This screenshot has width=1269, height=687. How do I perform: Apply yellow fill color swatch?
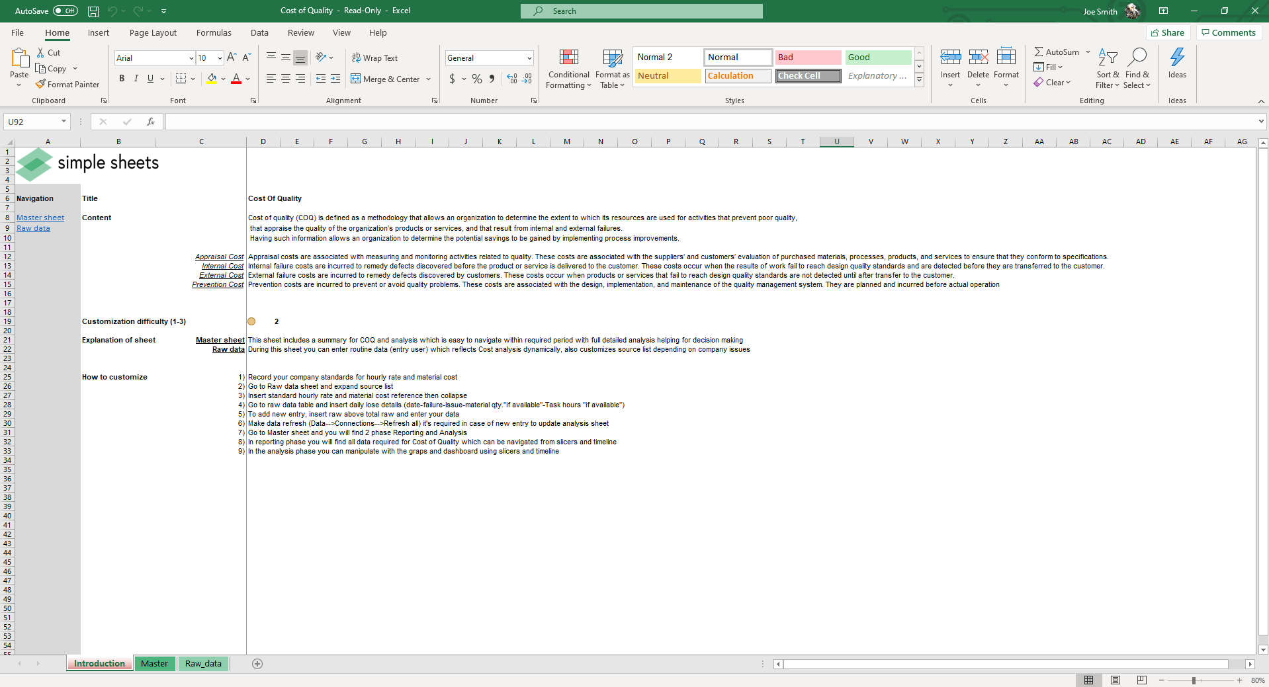tap(212, 79)
